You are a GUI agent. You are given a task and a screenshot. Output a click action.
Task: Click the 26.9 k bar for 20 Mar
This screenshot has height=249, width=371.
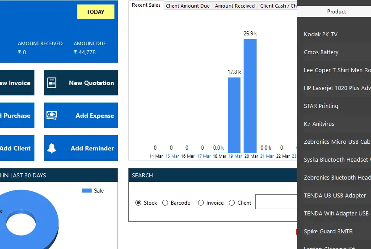[x=250, y=96]
